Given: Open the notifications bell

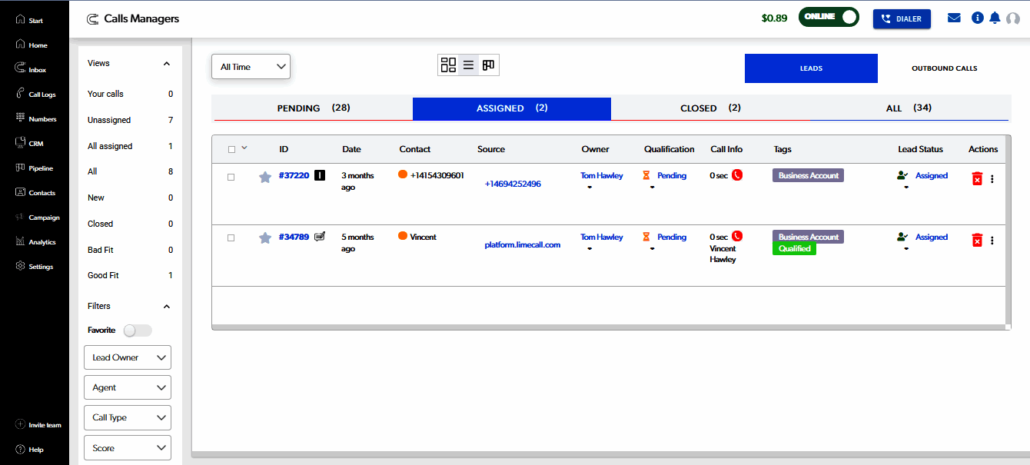Looking at the screenshot, I should [995, 18].
